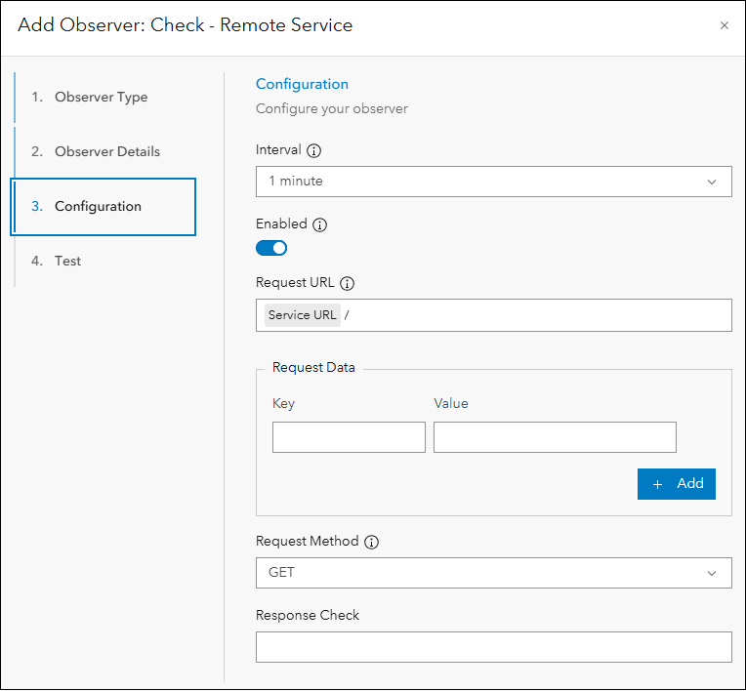Toggle the Enabled switch off
746x691 pixels.
point(271,248)
